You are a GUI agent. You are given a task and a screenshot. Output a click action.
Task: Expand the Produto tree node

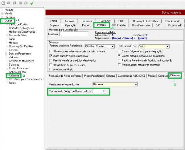click(x=2, y=10)
